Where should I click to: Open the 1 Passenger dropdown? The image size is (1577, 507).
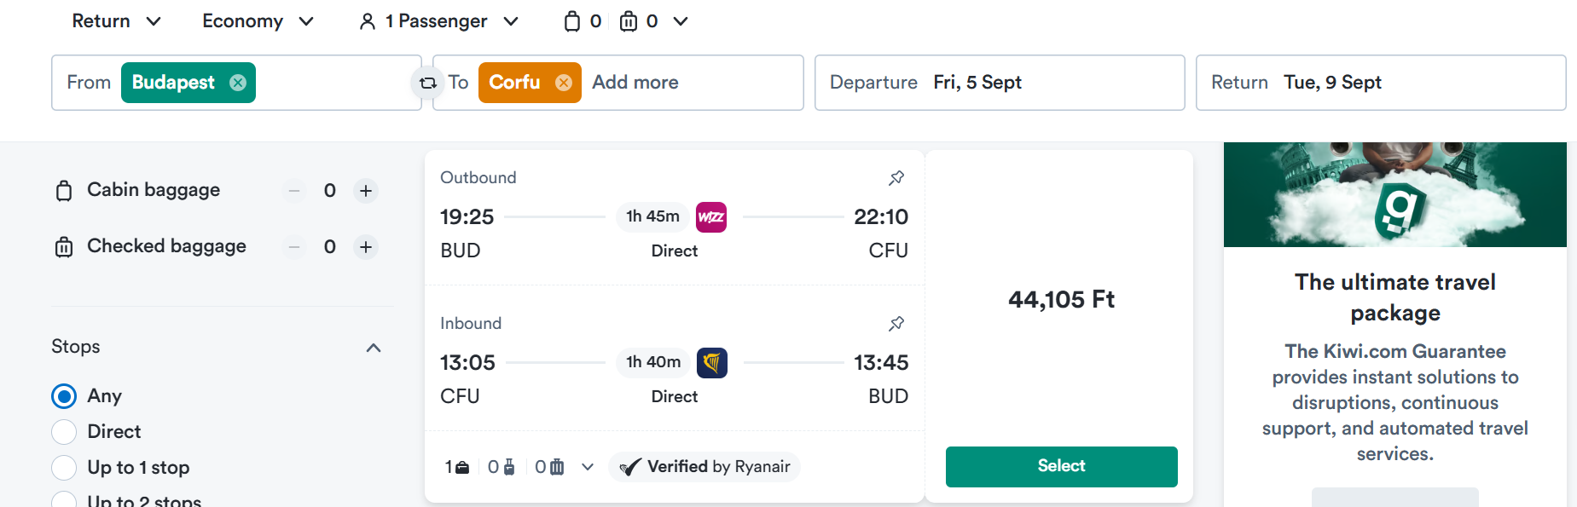click(438, 21)
